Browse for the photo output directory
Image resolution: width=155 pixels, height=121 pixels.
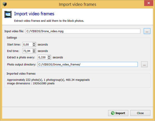144,65
